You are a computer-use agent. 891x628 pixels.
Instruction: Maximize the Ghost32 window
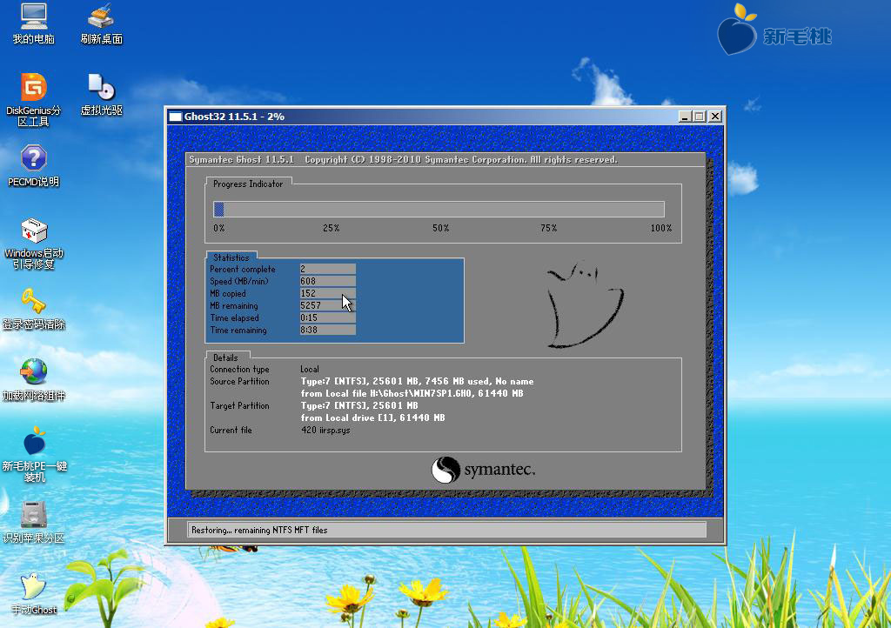click(x=699, y=117)
